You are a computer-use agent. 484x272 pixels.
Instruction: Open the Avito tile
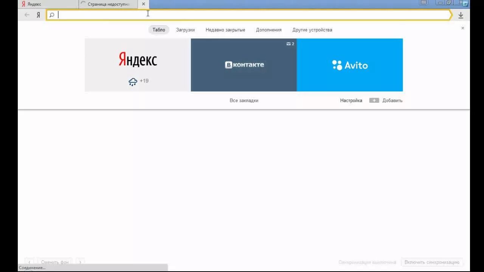click(x=350, y=65)
